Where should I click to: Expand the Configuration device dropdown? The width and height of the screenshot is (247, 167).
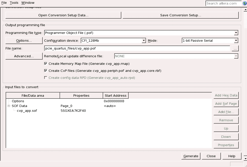click(x=144, y=41)
